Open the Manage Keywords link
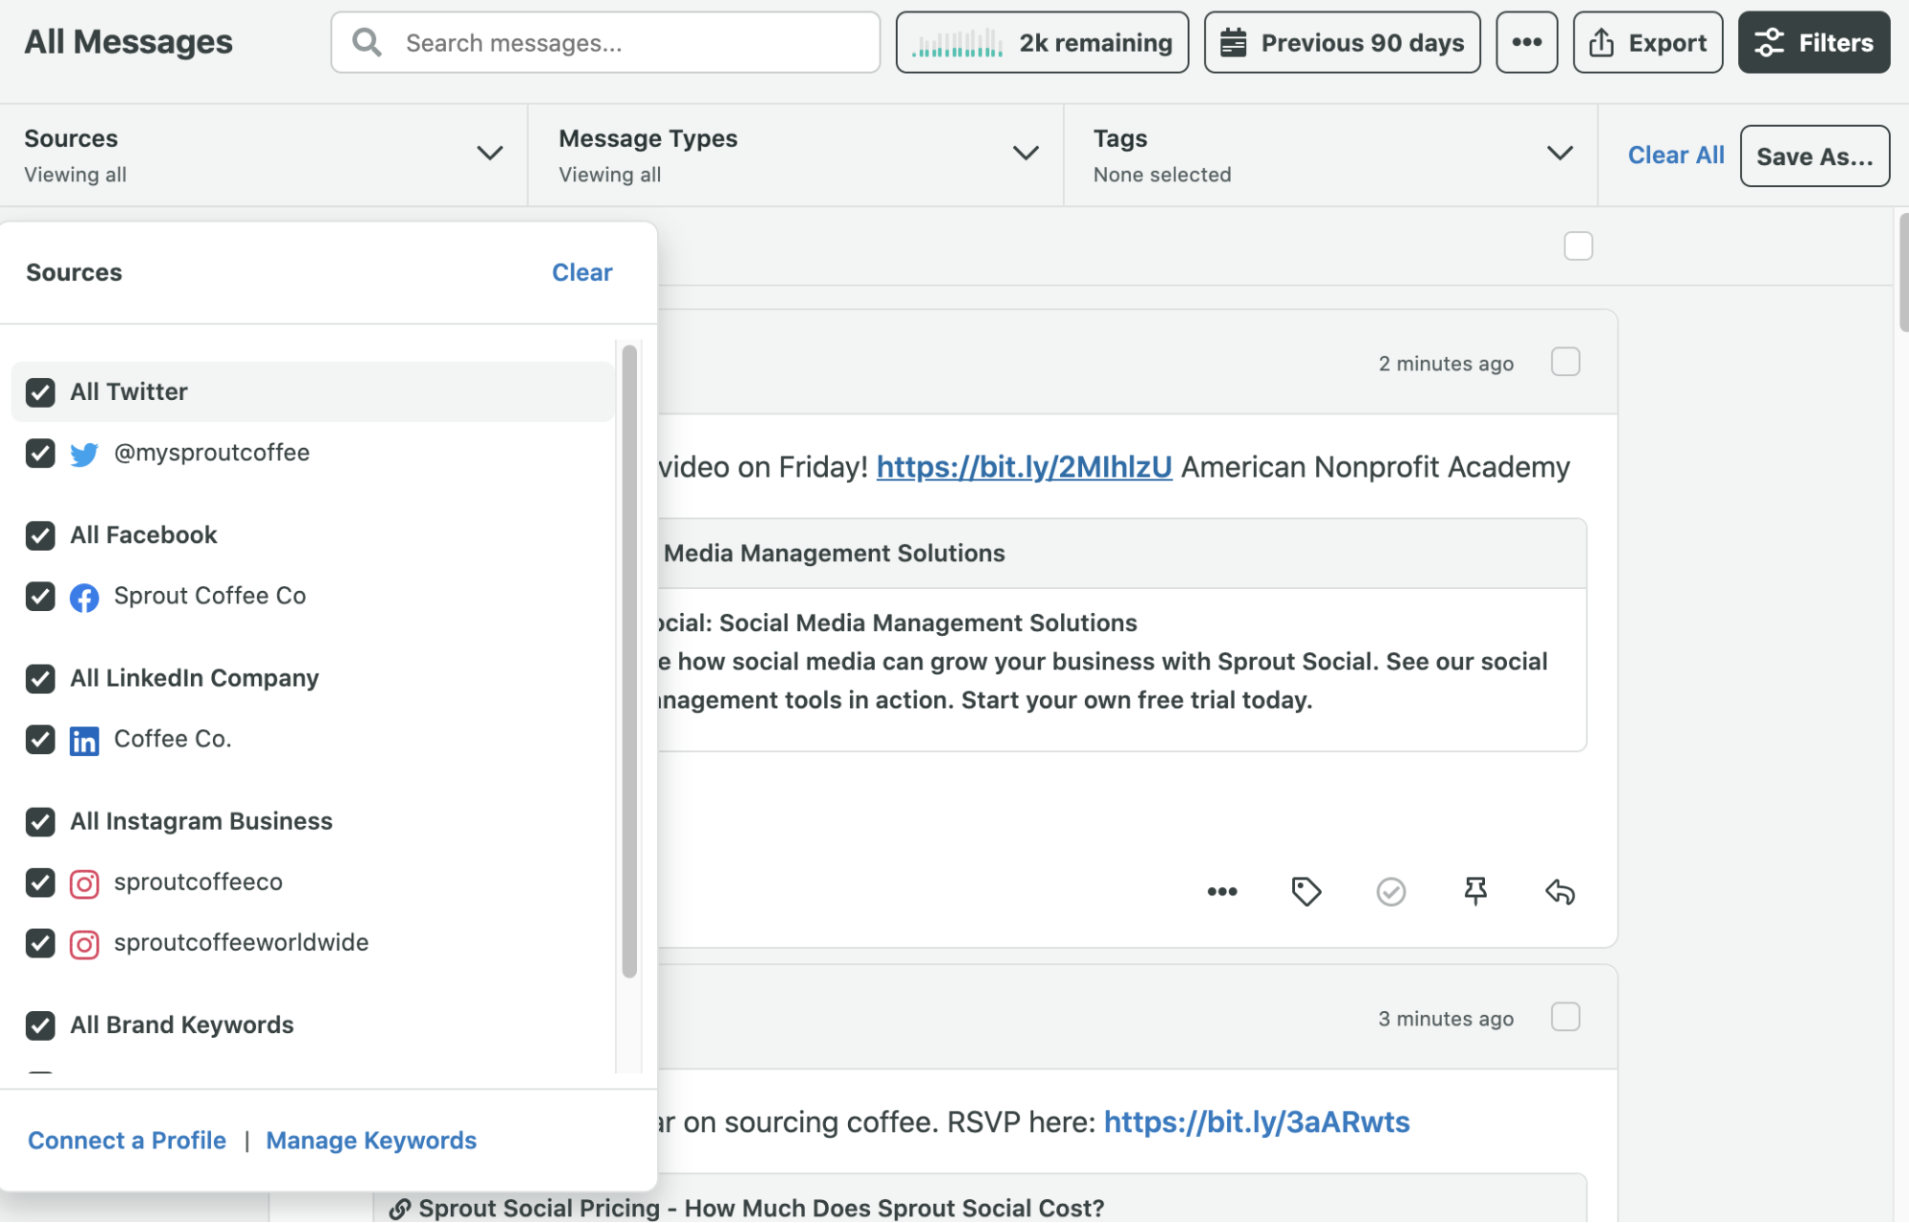The width and height of the screenshot is (1909, 1223). point(371,1140)
